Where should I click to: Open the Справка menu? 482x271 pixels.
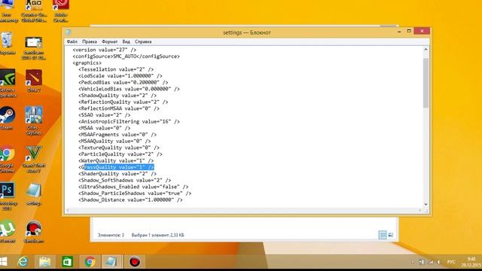[x=143, y=41]
